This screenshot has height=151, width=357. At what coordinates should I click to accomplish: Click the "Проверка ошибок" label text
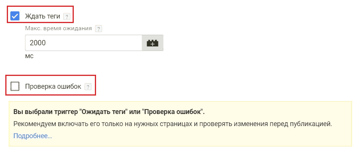tap(53, 87)
